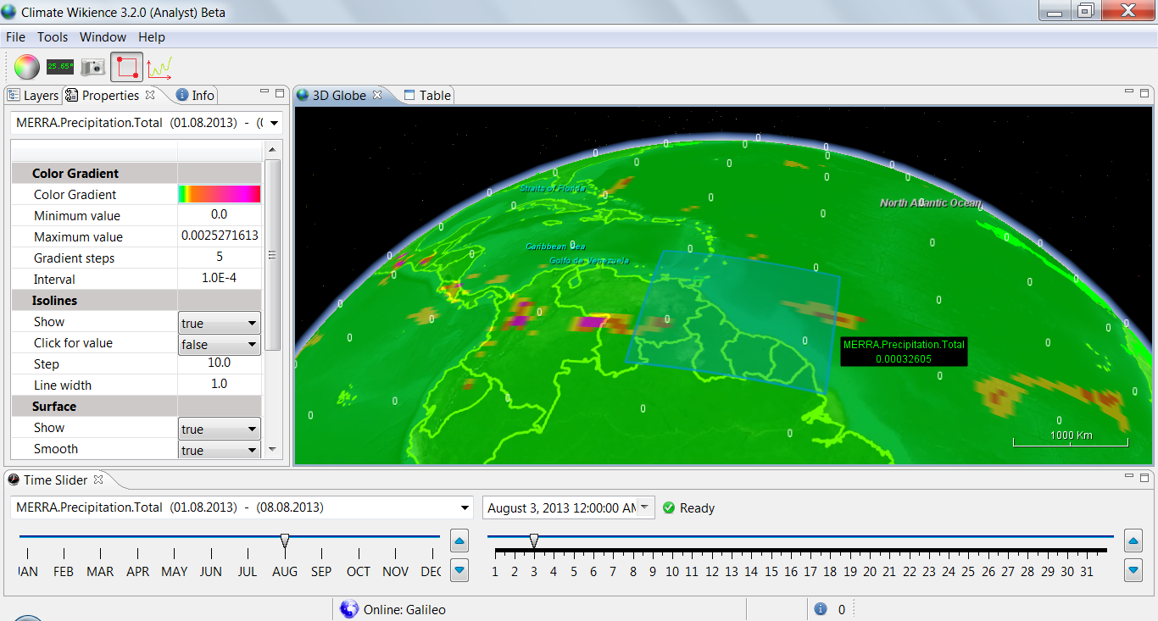Screen dimensions: 1158x621
Task: Click the blue info status bar icon
Action: point(821,609)
